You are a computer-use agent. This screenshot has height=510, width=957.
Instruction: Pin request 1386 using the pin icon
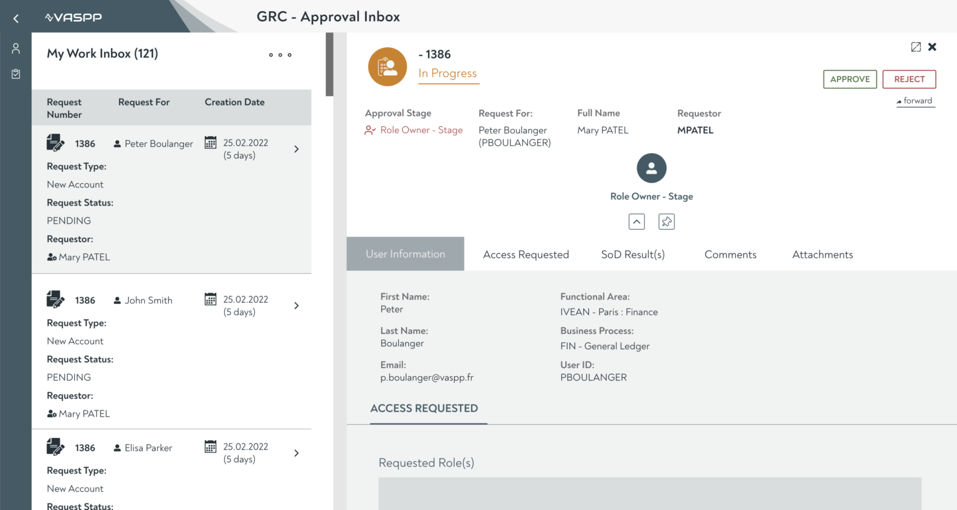pos(667,221)
